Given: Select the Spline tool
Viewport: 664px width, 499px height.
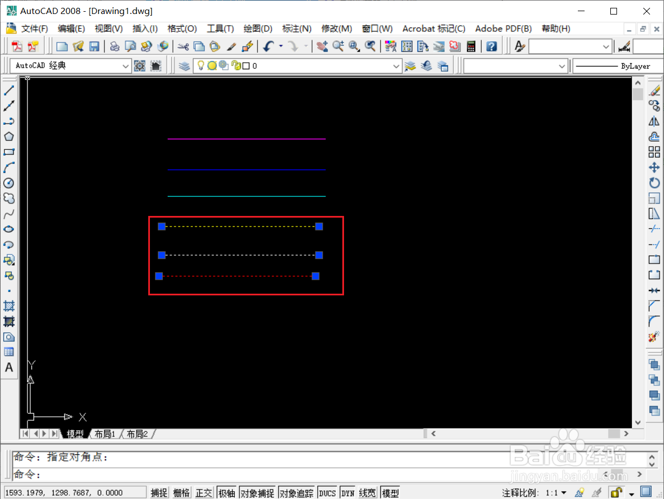Looking at the screenshot, I should click(x=9, y=214).
